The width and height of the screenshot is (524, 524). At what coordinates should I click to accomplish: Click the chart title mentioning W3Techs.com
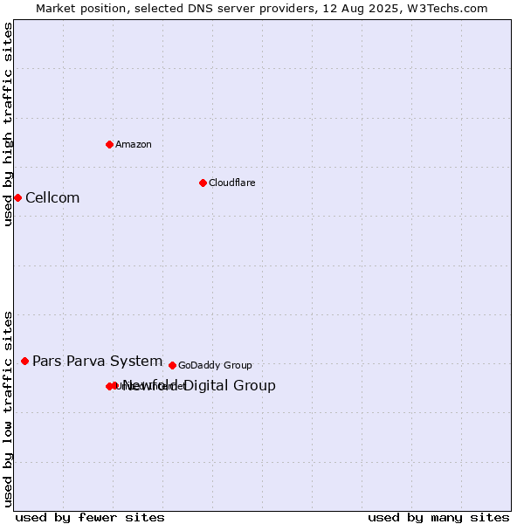tap(262, 9)
